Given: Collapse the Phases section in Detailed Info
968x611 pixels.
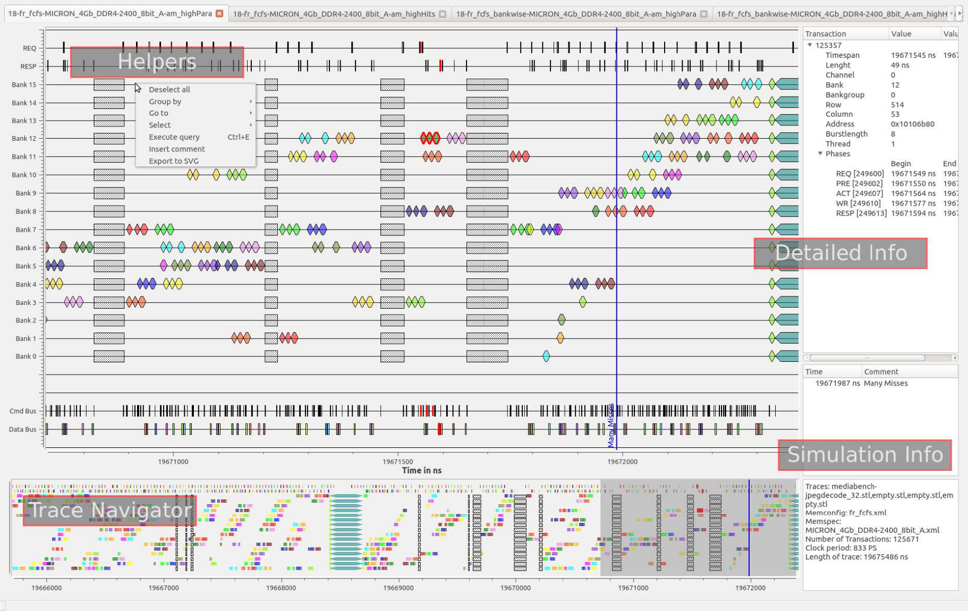Looking at the screenshot, I should [x=820, y=154].
